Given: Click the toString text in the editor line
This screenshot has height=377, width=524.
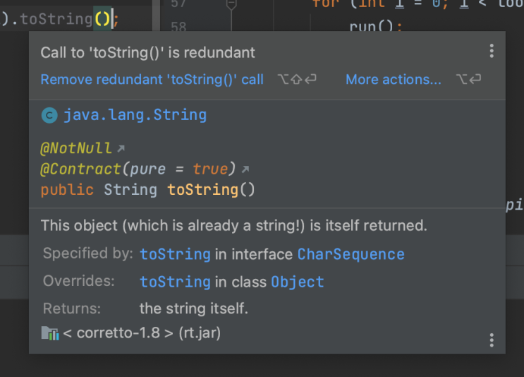Looking at the screenshot, I should (56, 19).
